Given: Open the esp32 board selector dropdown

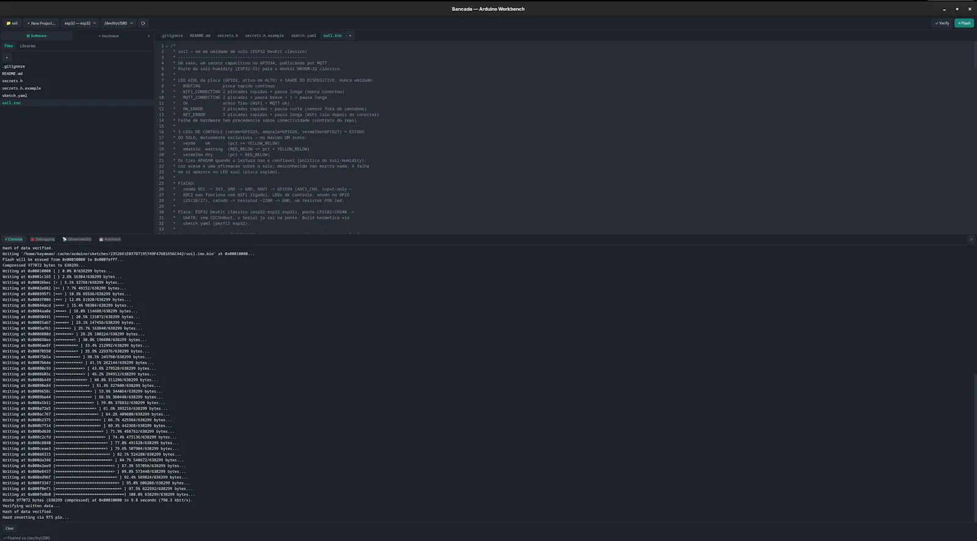Looking at the screenshot, I should tap(80, 23).
